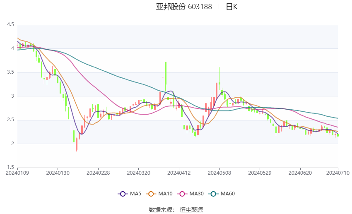
Task: Click x-axis date label 20240529
Action: (x=260, y=173)
